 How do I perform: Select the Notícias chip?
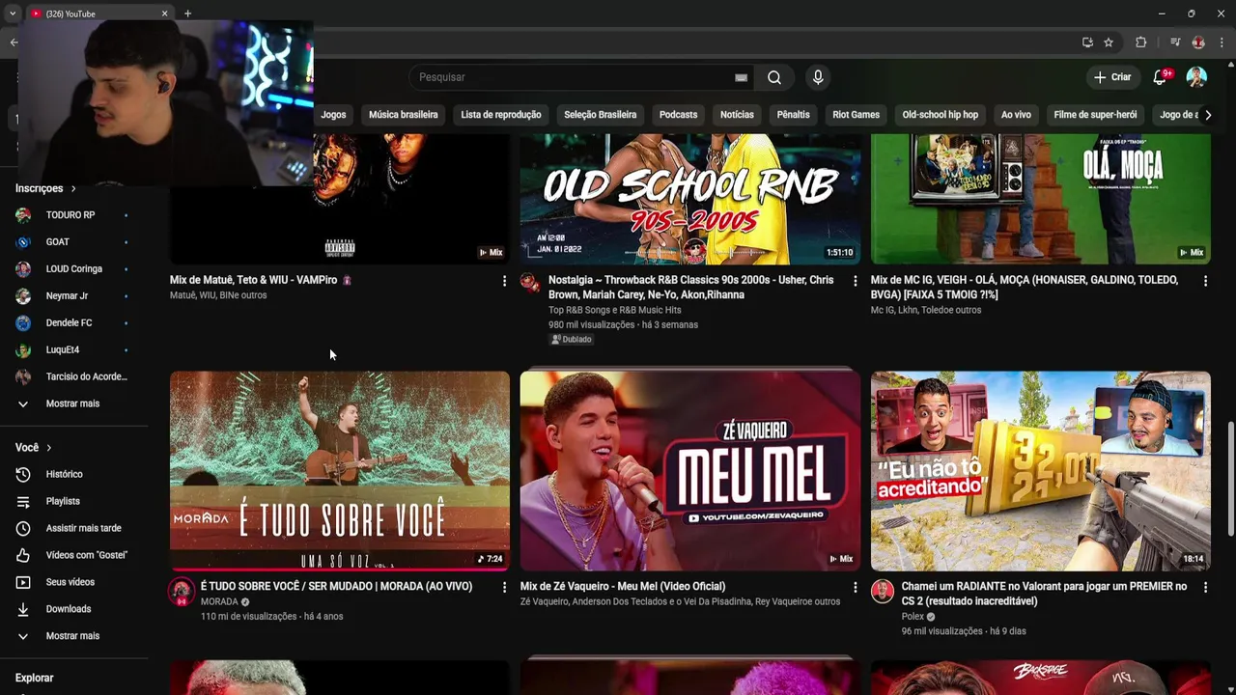pos(737,115)
